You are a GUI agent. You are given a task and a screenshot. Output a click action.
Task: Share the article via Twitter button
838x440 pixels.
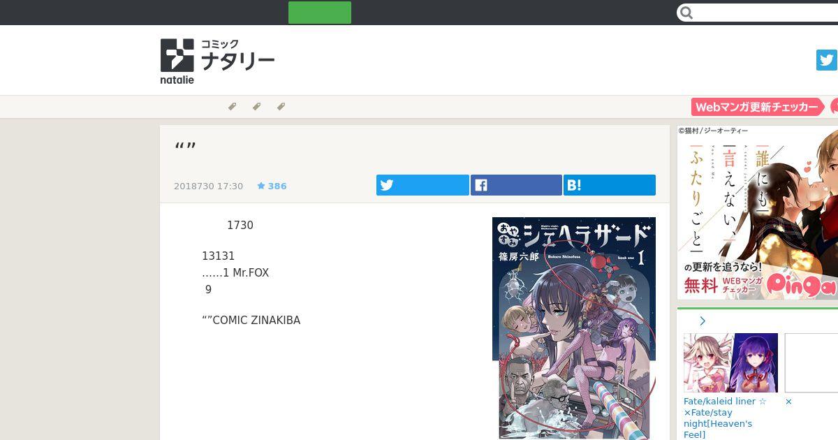click(422, 185)
